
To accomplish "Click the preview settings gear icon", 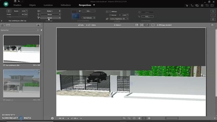I will 52,118.
